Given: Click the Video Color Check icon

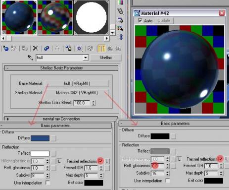Looking at the screenshot, I should click(120, 2).
